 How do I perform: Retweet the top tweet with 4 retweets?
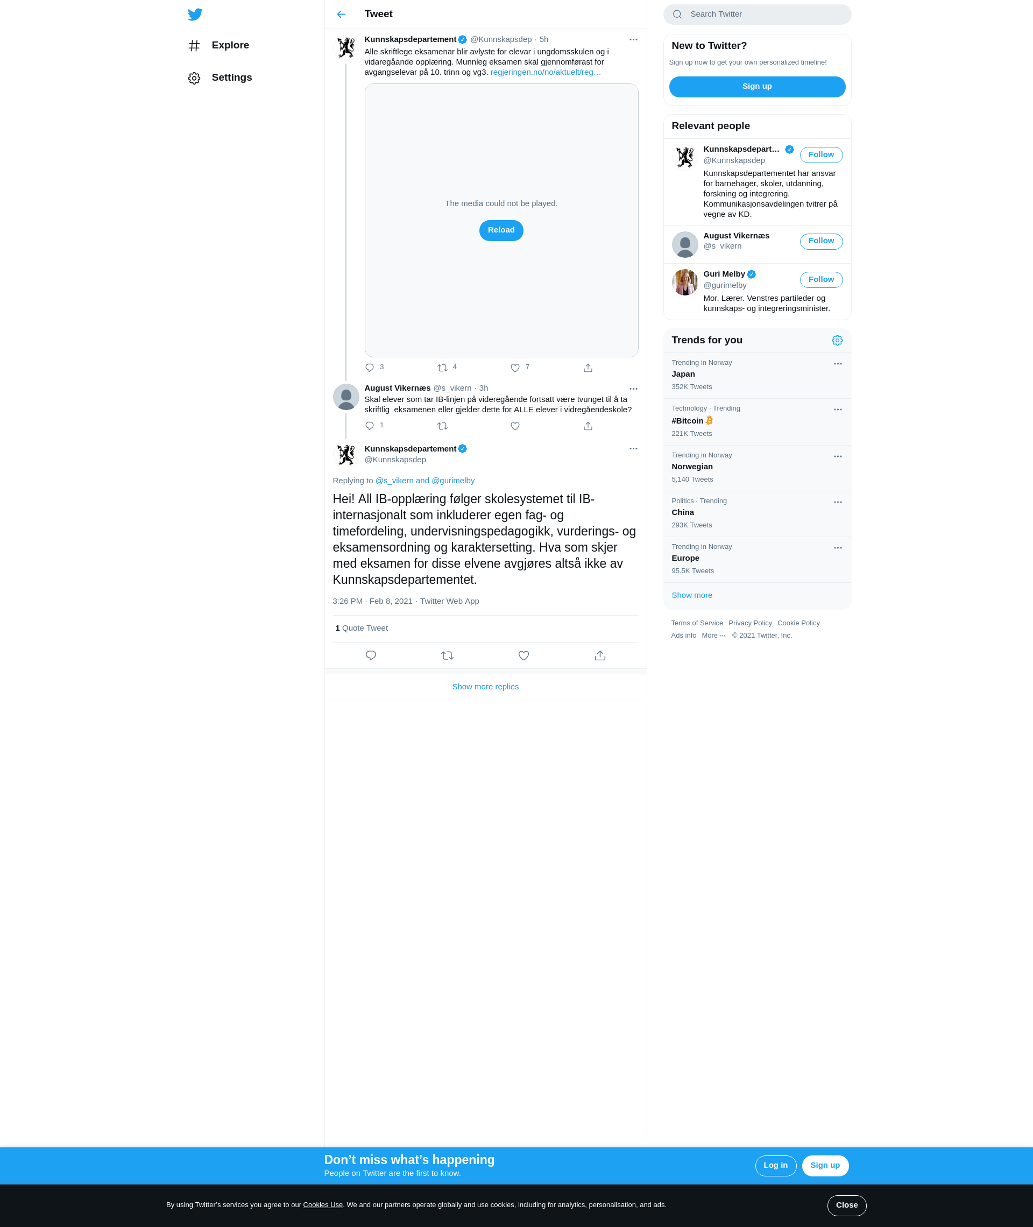pyautogui.click(x=443, y=368)
